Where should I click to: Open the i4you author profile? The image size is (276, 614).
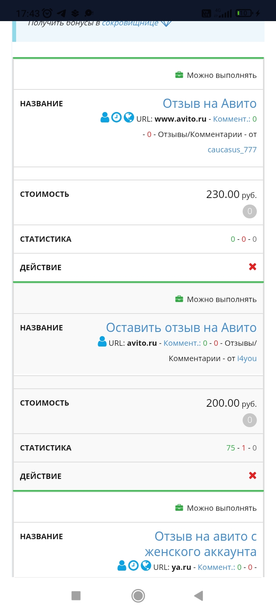[x=247, y=358]
